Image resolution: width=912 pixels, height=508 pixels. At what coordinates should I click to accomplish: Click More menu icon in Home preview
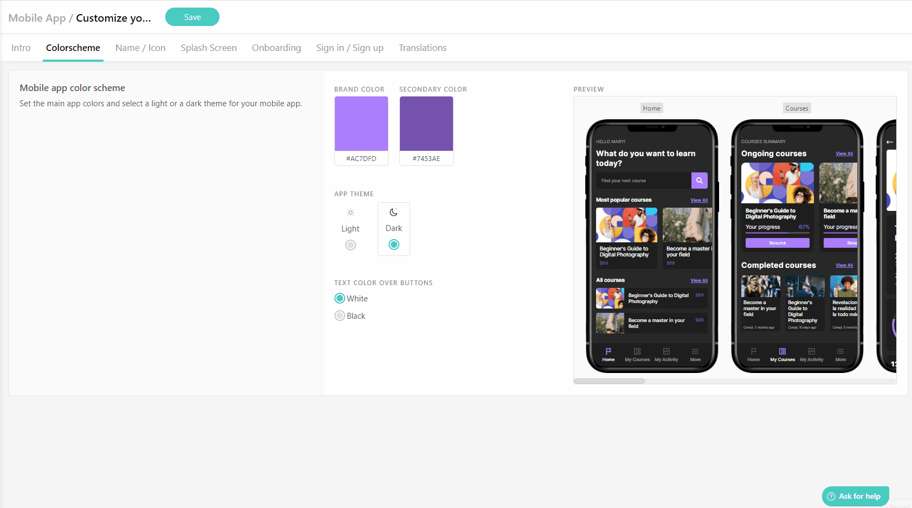click(695, 351)
